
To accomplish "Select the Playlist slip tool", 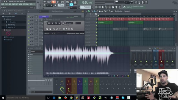I will tap(102, 11).
